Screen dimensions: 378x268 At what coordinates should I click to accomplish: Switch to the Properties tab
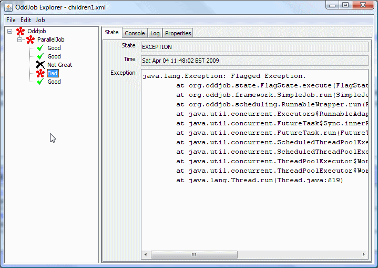pos(178,33)
